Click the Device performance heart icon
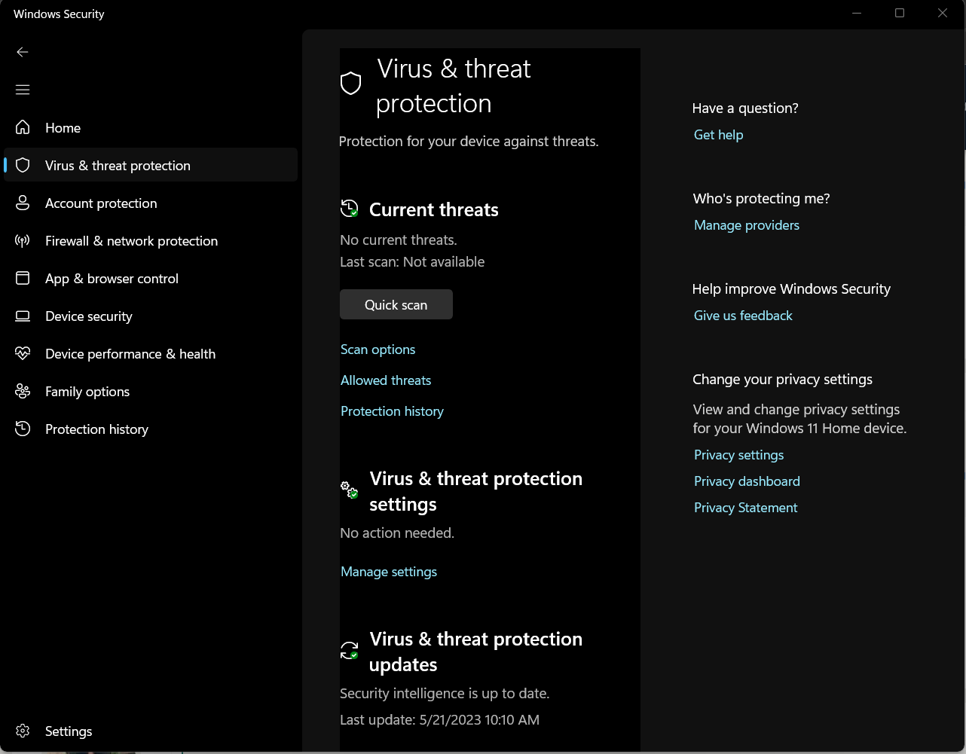Viewport: 966px width, 754px height. [x=23, y=353]
